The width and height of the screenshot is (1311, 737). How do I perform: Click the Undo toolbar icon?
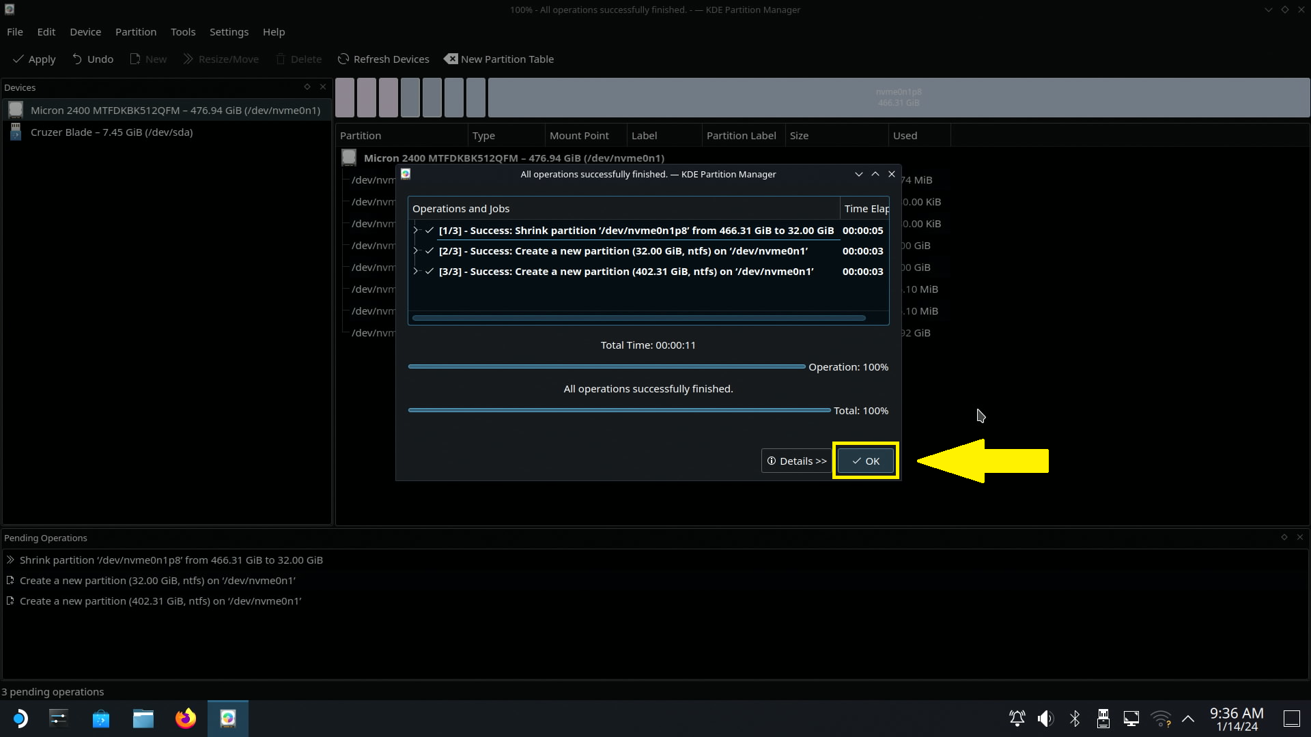(77, 59)
